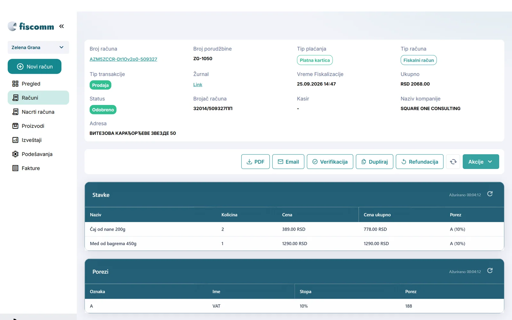The width and height of the screenshot is (512, 320).
Task: Sort by Kolicina column header
Action: [229, 215]
